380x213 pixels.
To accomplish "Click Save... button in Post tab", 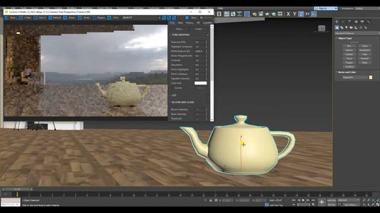I will [179, 29].
